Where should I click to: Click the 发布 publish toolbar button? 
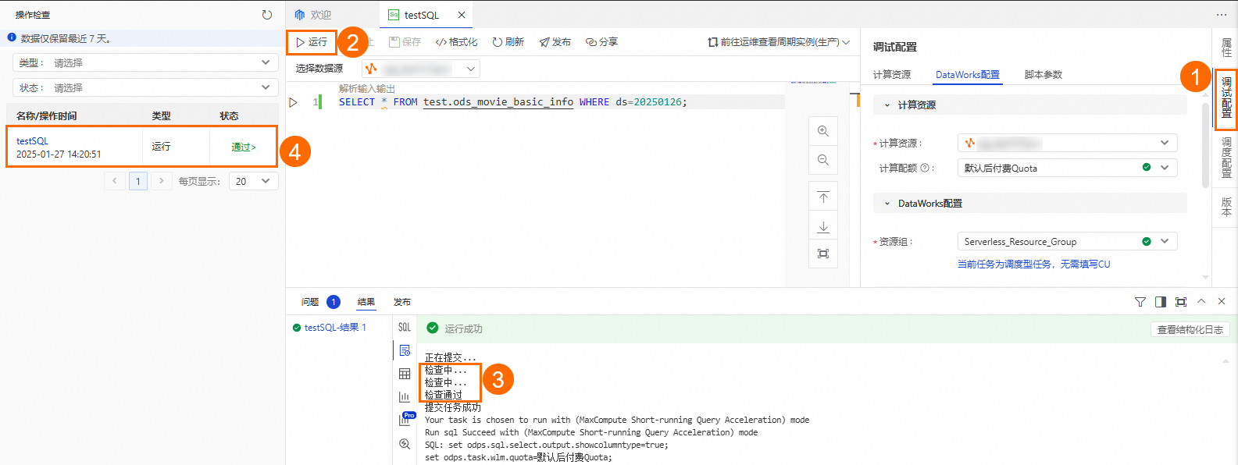coord(555,42)
